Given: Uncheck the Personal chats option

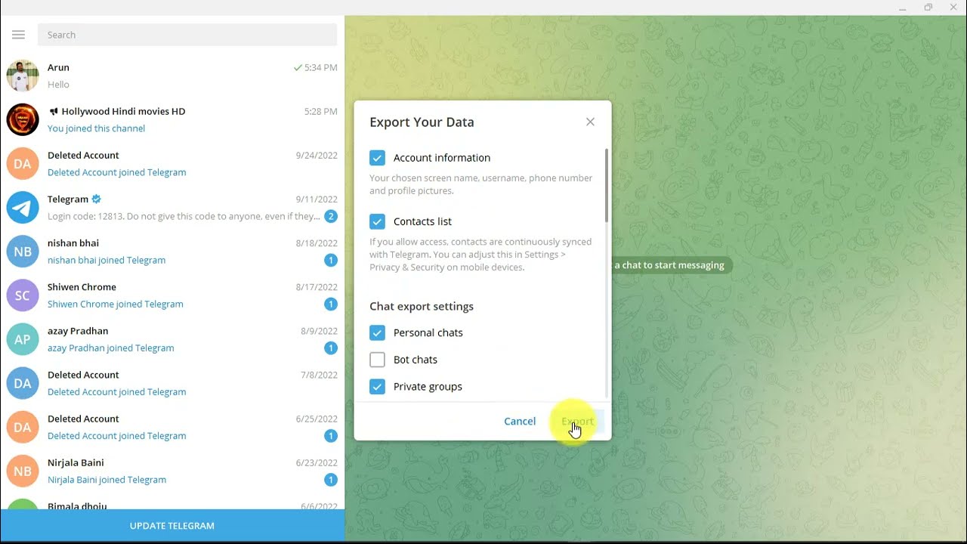Looking at the screenshot, I should pos(377,332).
